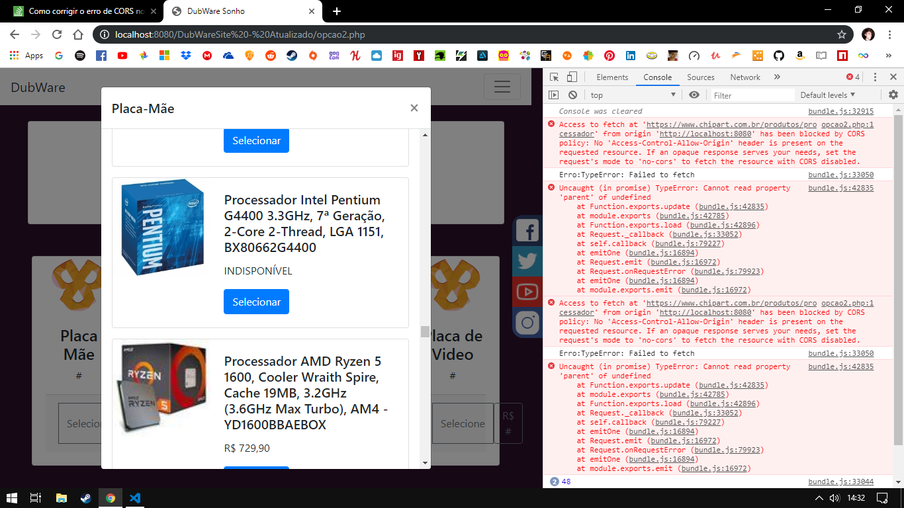Open the OneDrive bookmark
The width and height of the screenshot is (904, 508).
[228, 56]
